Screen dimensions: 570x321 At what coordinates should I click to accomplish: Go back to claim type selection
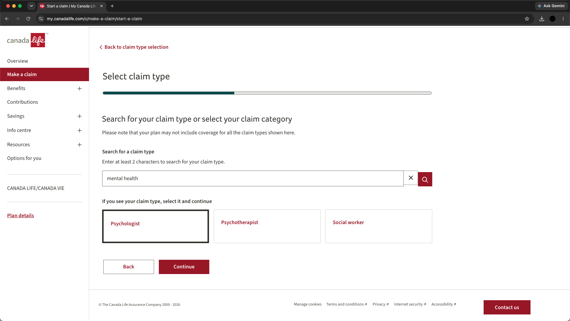tap(134, 47)
